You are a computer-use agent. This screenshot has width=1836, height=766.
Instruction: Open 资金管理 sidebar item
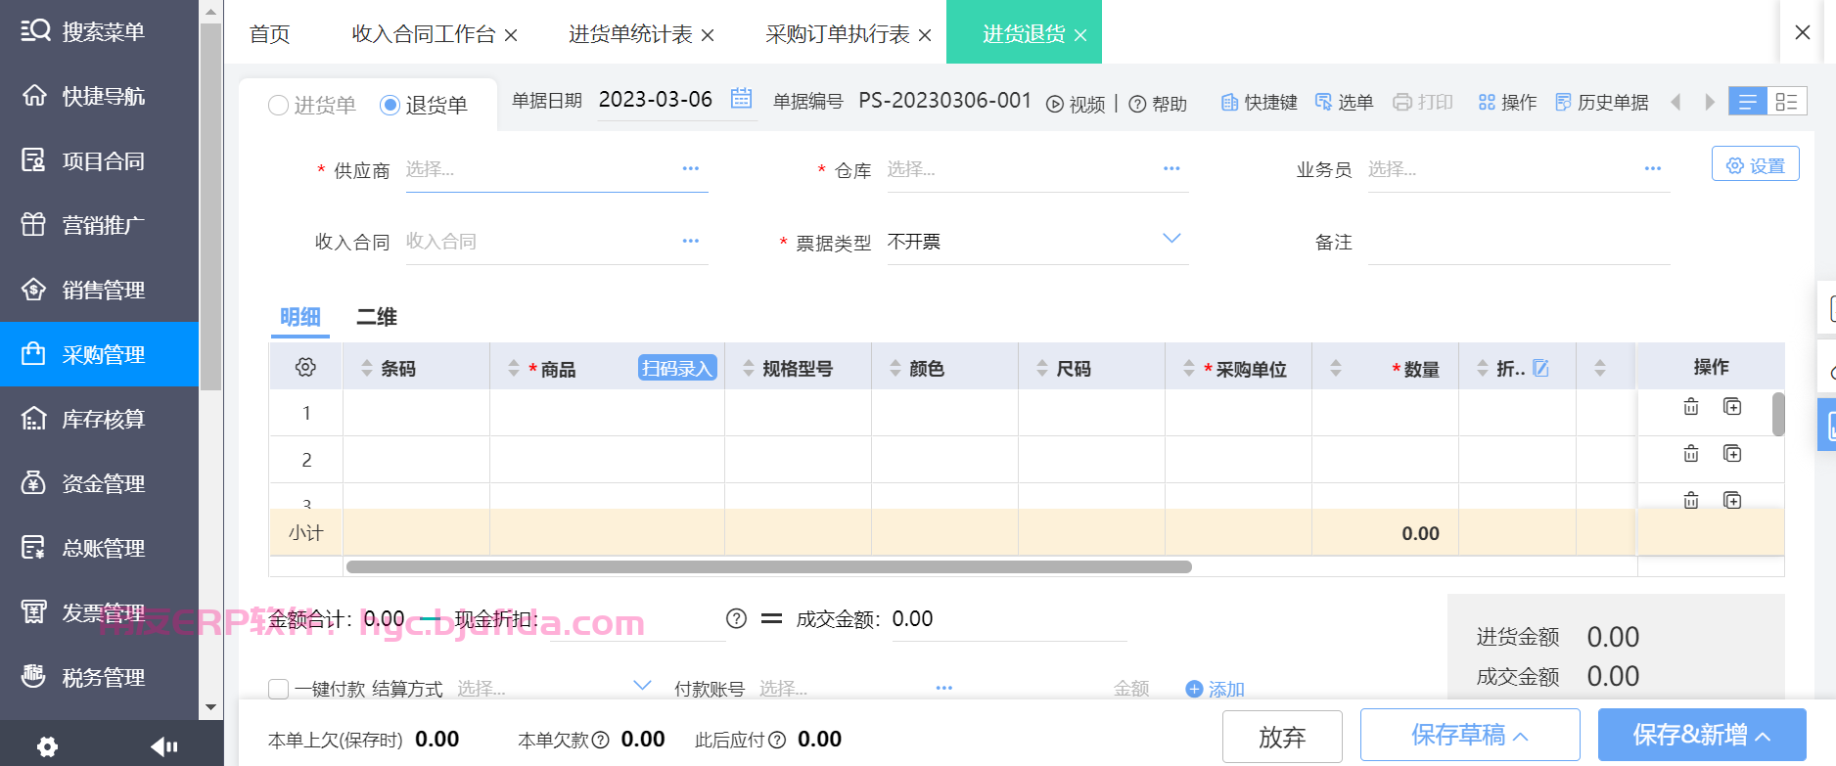pos(99,483)
